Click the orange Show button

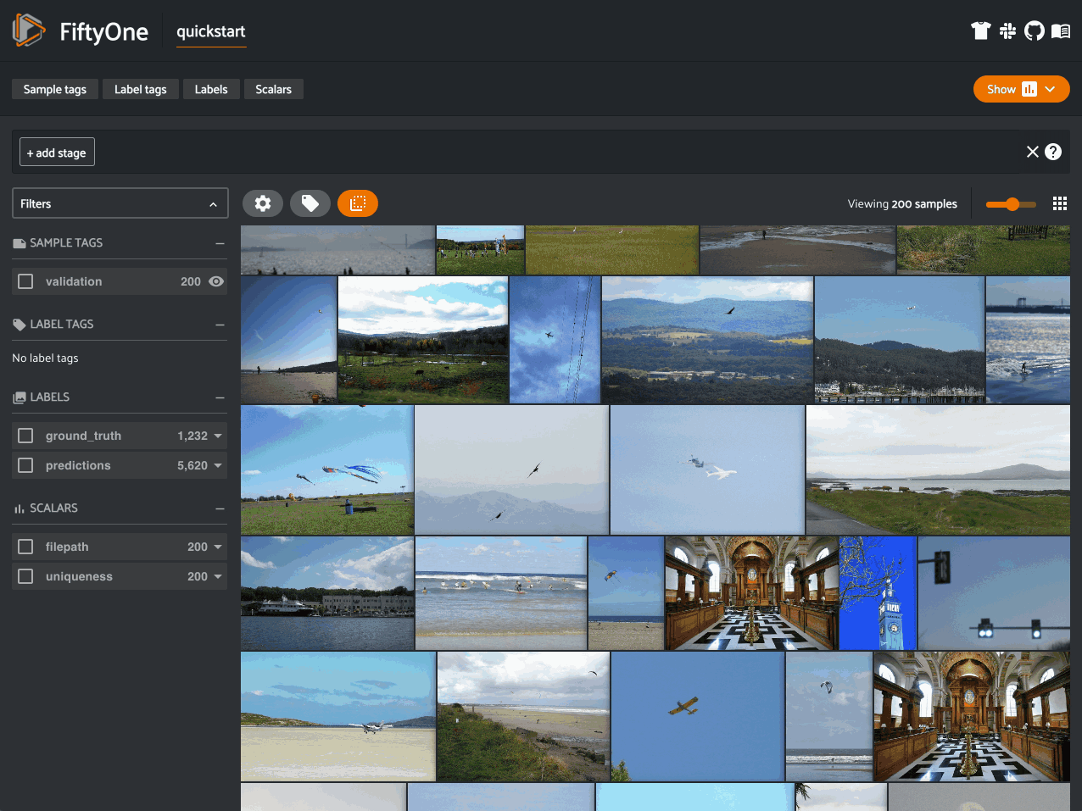pos(1021,89)
